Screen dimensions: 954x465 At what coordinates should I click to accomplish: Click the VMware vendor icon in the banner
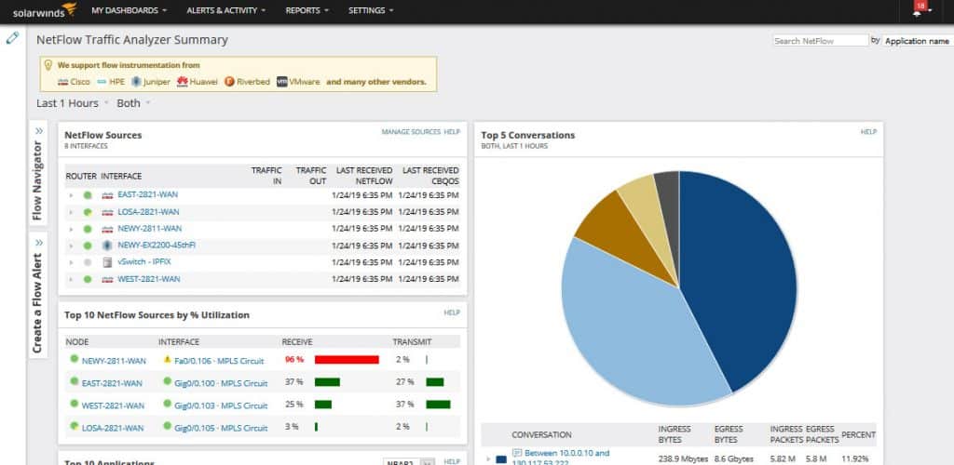[281, 81]
